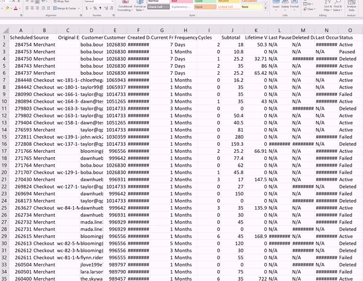Apply Accounting dollar number format
The height and width of the screenshot is (281, 363).
[87, 8]
